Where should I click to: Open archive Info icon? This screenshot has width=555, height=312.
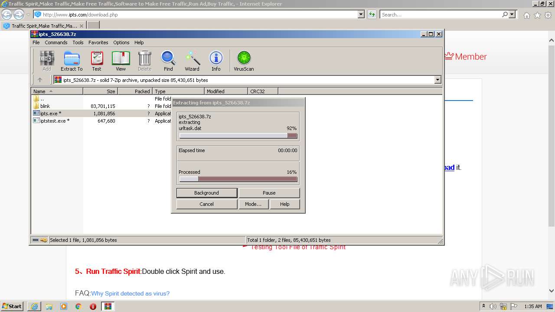point(216,61)
